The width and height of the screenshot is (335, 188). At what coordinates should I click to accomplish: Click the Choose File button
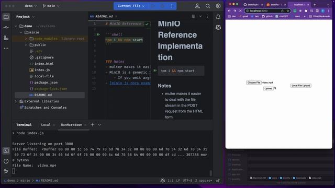point(253,83)
